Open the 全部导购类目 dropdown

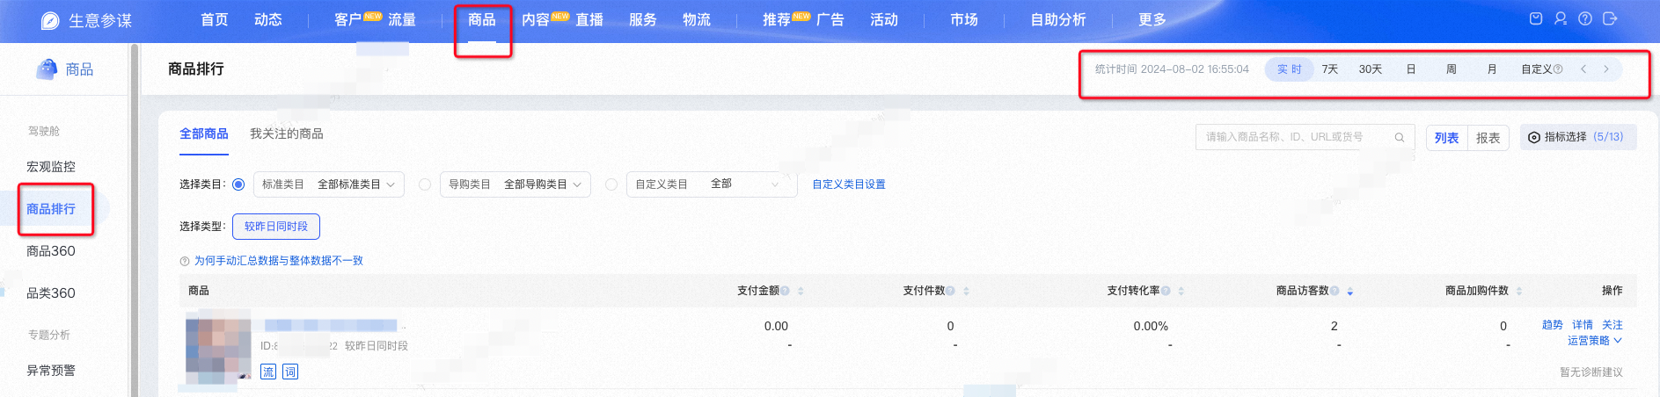[x=516, y=184]
